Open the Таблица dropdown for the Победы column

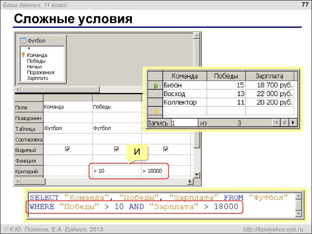tap(117, 128)
